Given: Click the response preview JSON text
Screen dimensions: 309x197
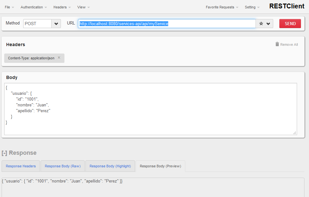Looking at the screenshot, I should [x=62, y=181].
